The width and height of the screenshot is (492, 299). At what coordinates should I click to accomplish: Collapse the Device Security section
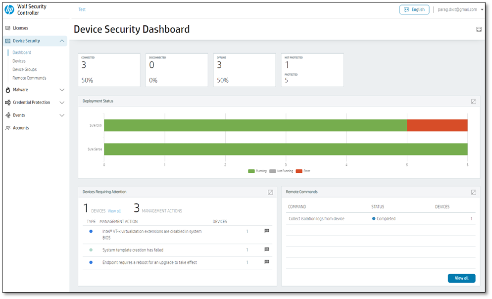point(62,40)
